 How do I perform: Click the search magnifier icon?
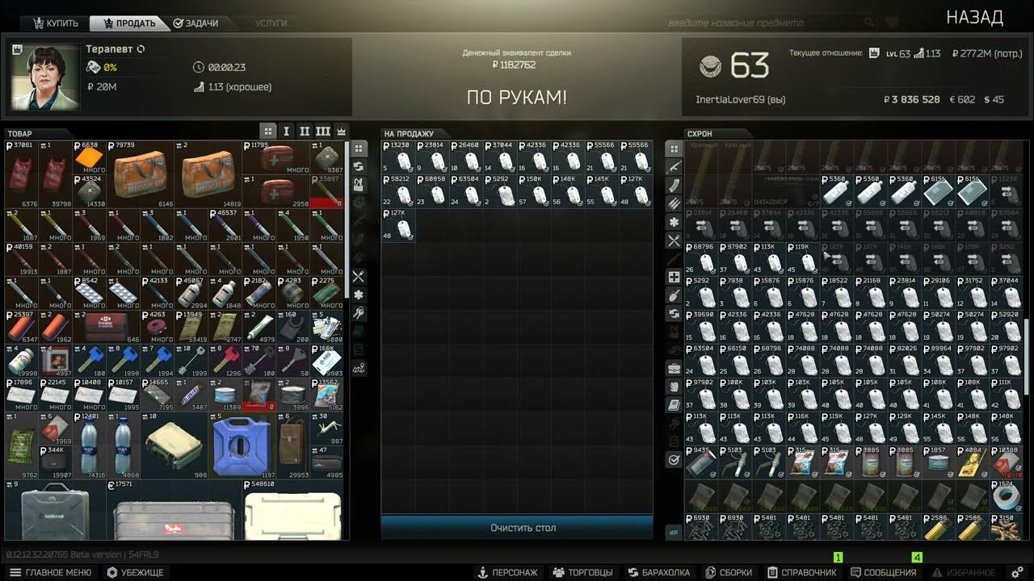point(869,23)
